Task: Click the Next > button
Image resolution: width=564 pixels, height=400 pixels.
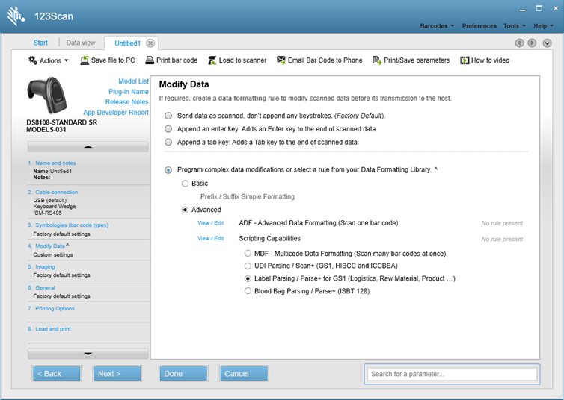Action: click(117, 373)
